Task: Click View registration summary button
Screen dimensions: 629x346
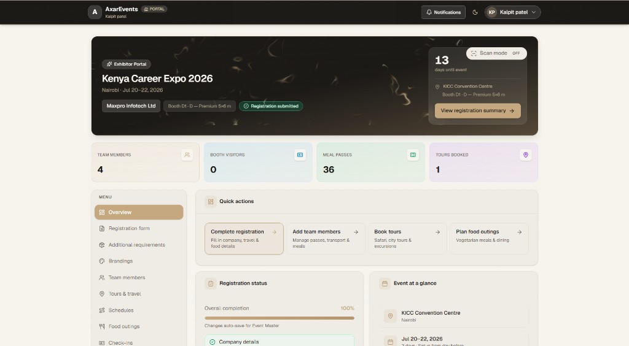Action: pyautogui.click(x=478, y=110)
